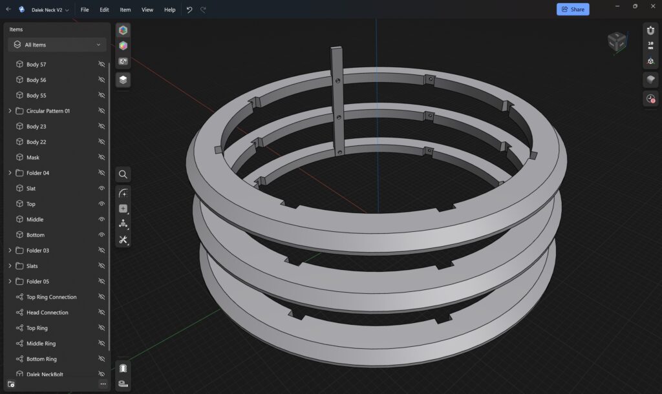662x394 pixels.
Task: Show the Body 57 item
Action: 101,65
